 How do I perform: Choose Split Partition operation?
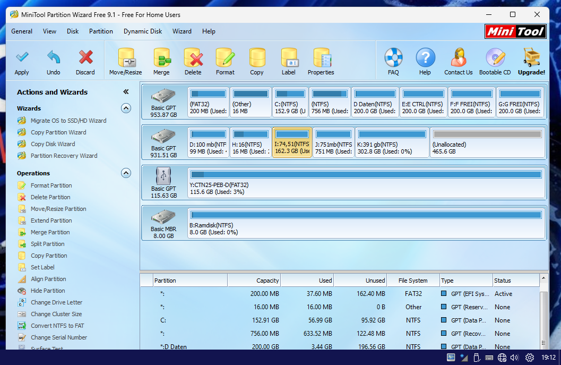tap(48, 244)
